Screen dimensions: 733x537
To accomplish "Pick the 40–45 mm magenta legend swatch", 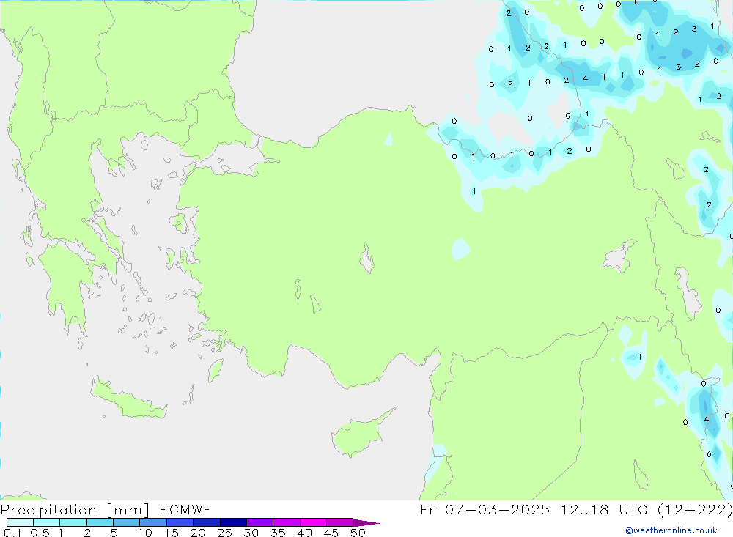I will (313, 522).
